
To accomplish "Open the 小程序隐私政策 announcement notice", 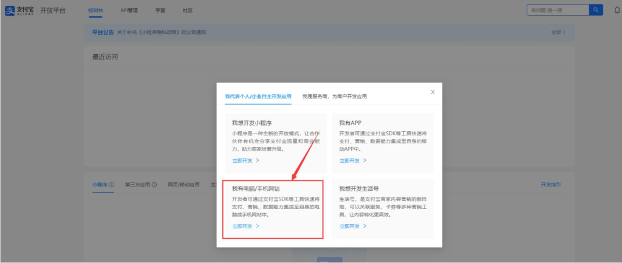I will click(161, 32).
